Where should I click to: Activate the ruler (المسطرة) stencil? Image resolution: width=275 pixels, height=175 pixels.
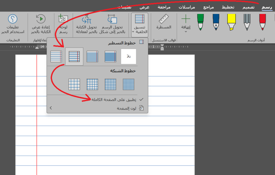164,22
